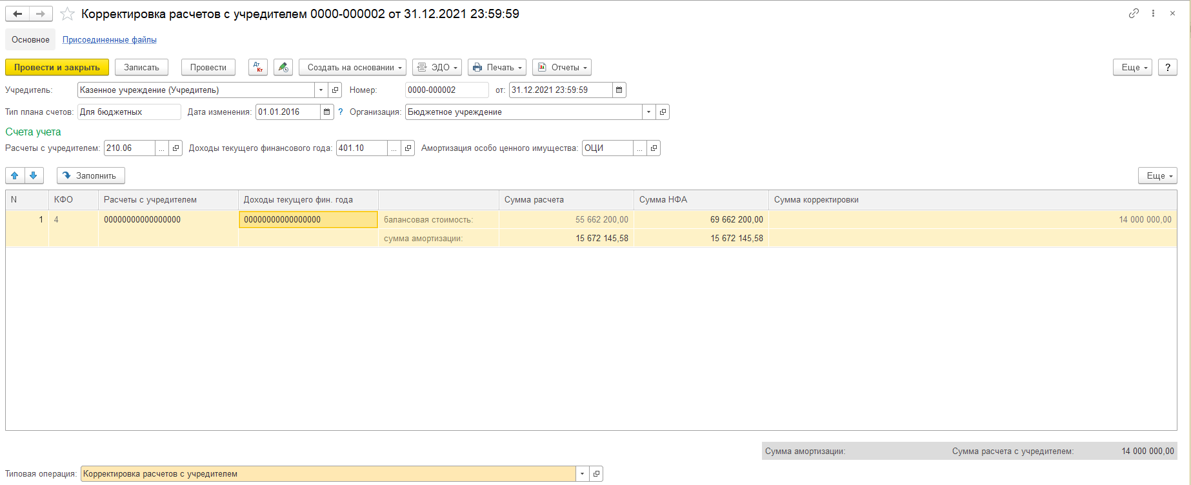Screen dimensions: 1191x485
Task: Move table row down
Action: [34, 175]
